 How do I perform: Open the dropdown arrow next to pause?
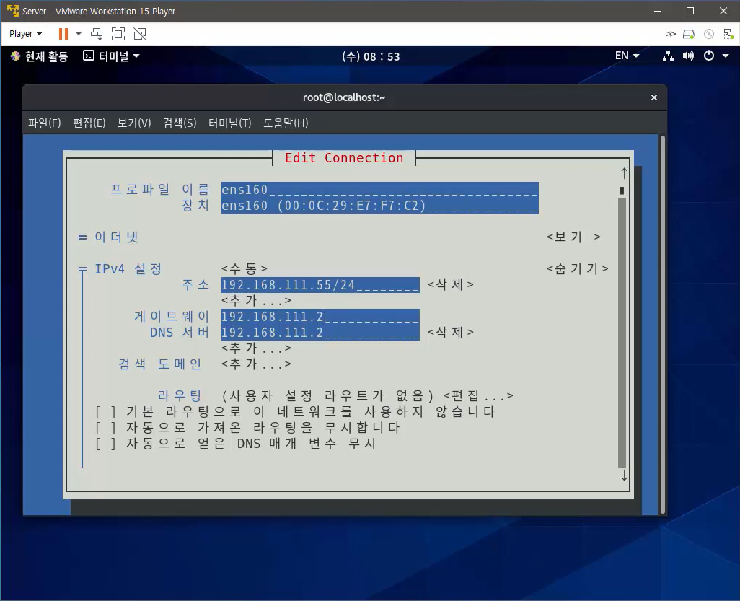point(79,33)
